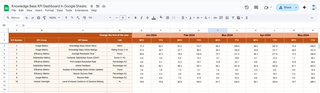This screenshot has height=93, width=320.
Task: Select row 5 header
Action: [x=4, y=54]
